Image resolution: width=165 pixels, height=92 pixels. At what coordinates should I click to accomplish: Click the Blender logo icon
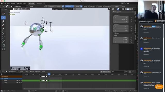point(2,3)
